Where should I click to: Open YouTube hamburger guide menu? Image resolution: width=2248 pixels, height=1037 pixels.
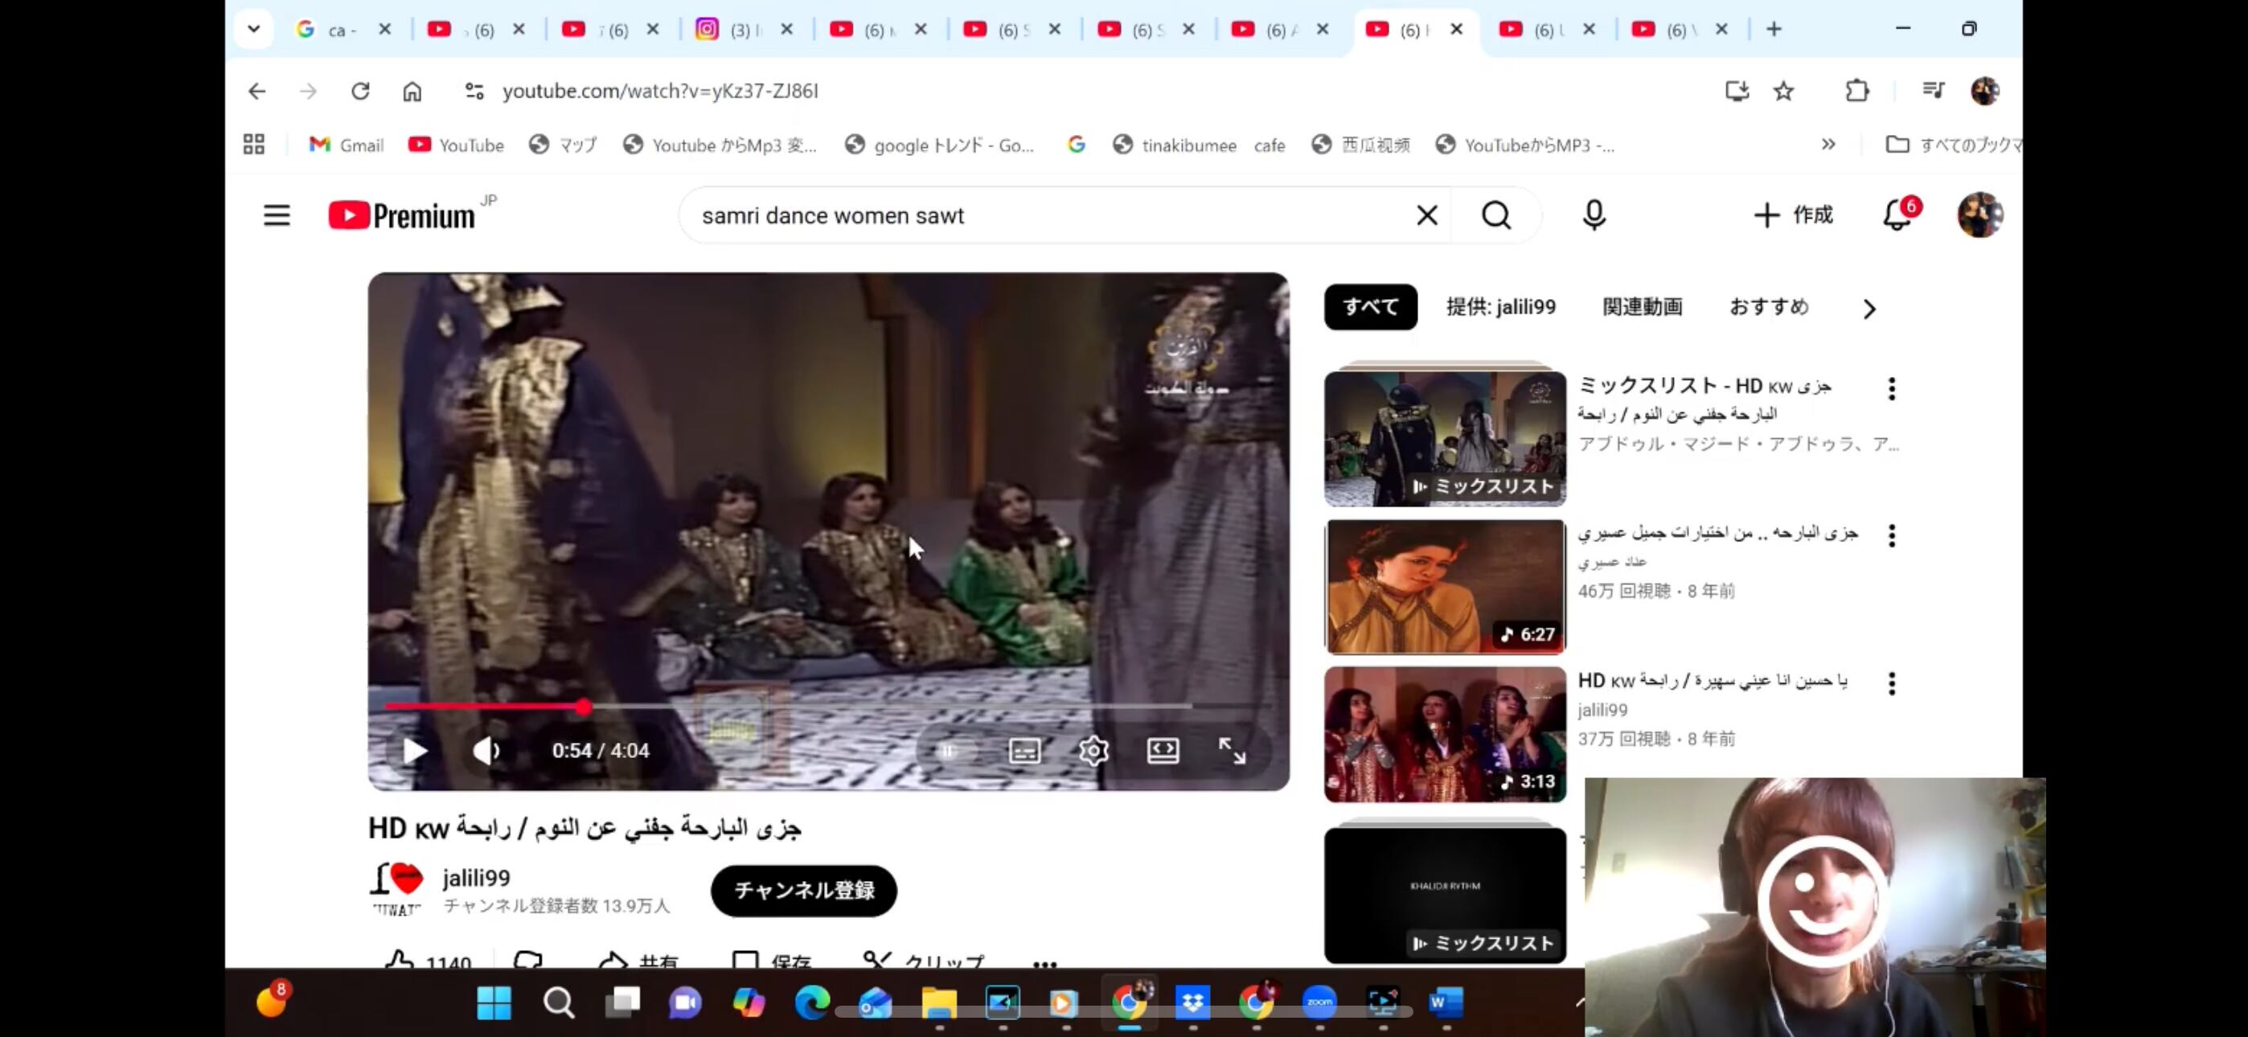coord(277,215)
